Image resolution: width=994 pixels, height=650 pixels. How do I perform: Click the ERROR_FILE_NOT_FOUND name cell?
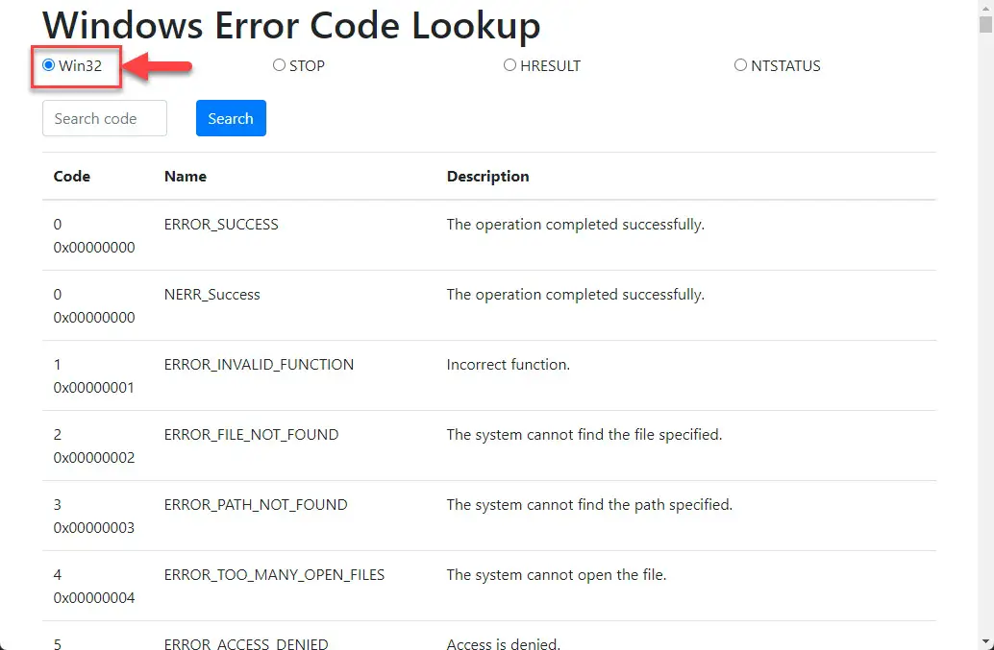(x=251, y=435)
